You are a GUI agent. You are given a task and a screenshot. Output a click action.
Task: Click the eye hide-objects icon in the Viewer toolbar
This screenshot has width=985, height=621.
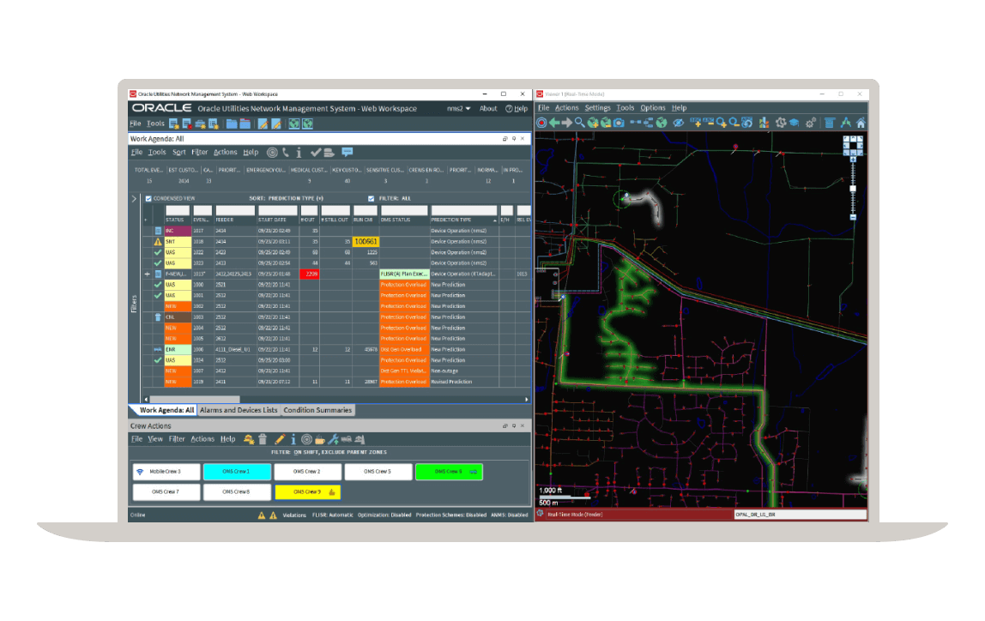[x=678, y=123]
